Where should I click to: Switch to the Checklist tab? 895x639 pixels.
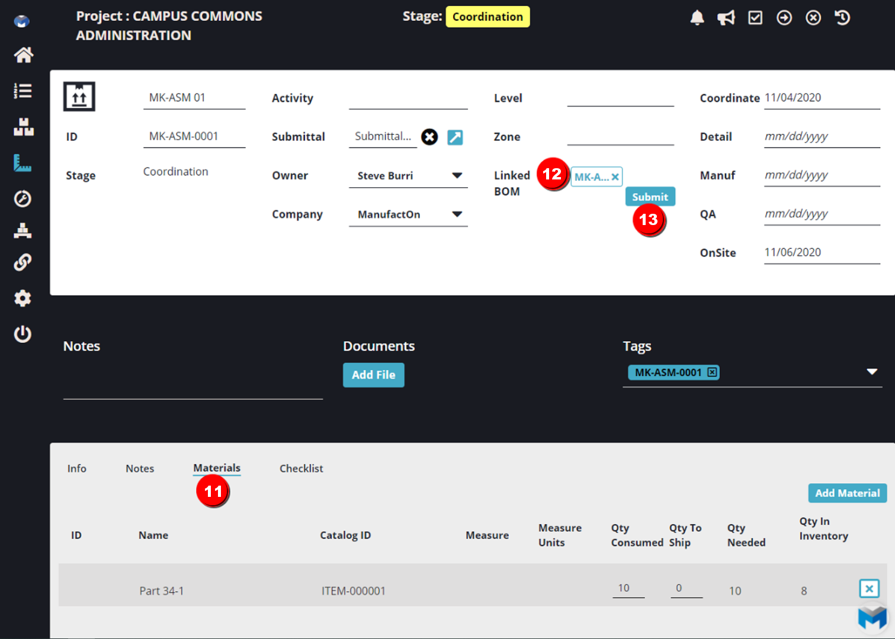[301, 468]
